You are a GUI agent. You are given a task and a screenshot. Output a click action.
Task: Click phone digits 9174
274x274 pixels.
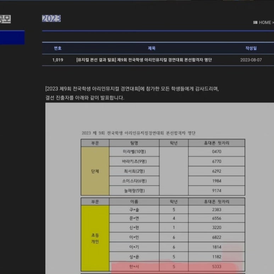tap(217, 191)
